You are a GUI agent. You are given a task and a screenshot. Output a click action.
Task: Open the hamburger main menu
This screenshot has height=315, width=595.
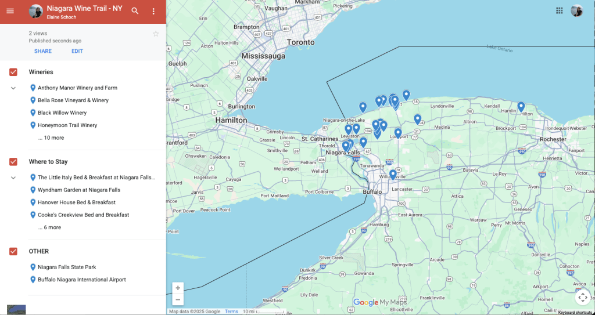pyautogui.click(x=10, y=11)
